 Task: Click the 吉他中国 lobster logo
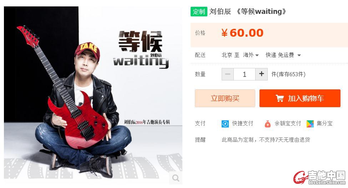point(300,178)
